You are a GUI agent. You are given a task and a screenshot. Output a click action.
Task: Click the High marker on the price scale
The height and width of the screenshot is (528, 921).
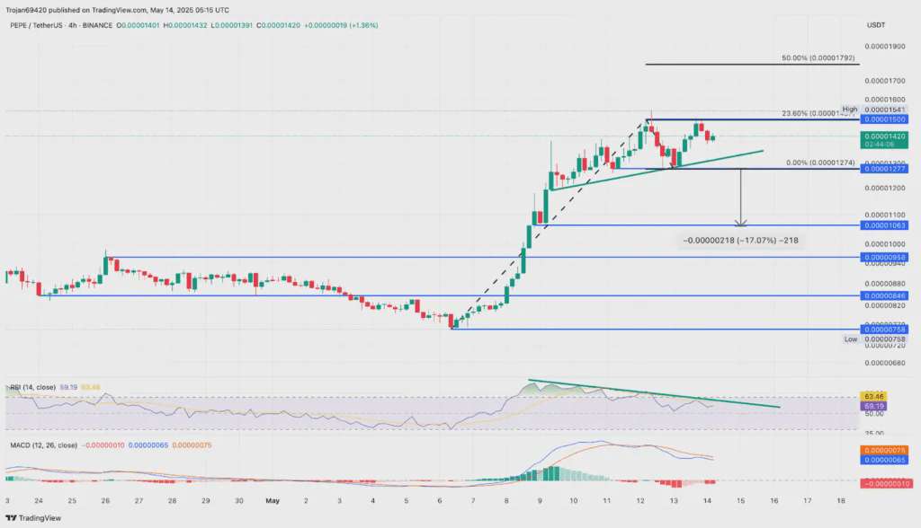849,108
